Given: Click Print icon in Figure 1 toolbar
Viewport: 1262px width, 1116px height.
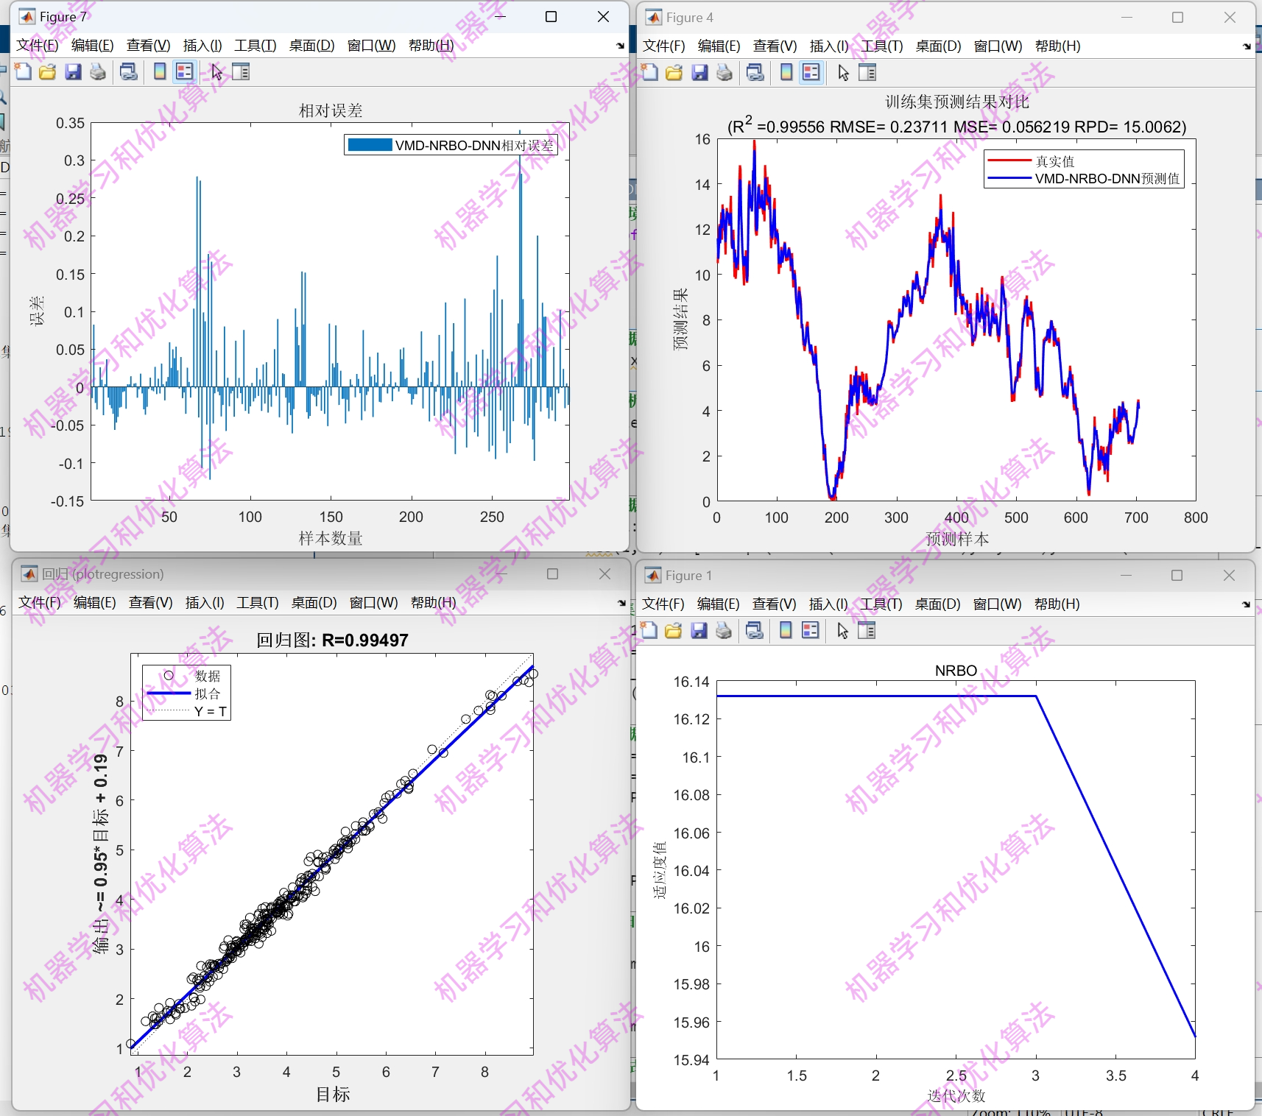Looking at the screenshot, I should (724, 630).
